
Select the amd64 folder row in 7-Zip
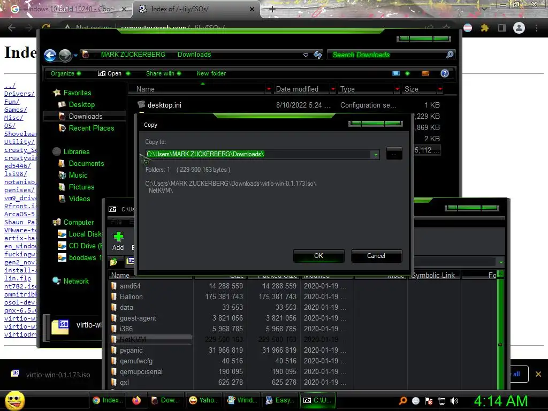tap(130, 286)
